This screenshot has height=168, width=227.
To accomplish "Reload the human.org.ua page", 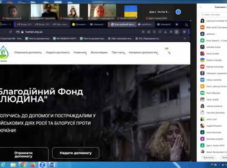I will 10,32.
